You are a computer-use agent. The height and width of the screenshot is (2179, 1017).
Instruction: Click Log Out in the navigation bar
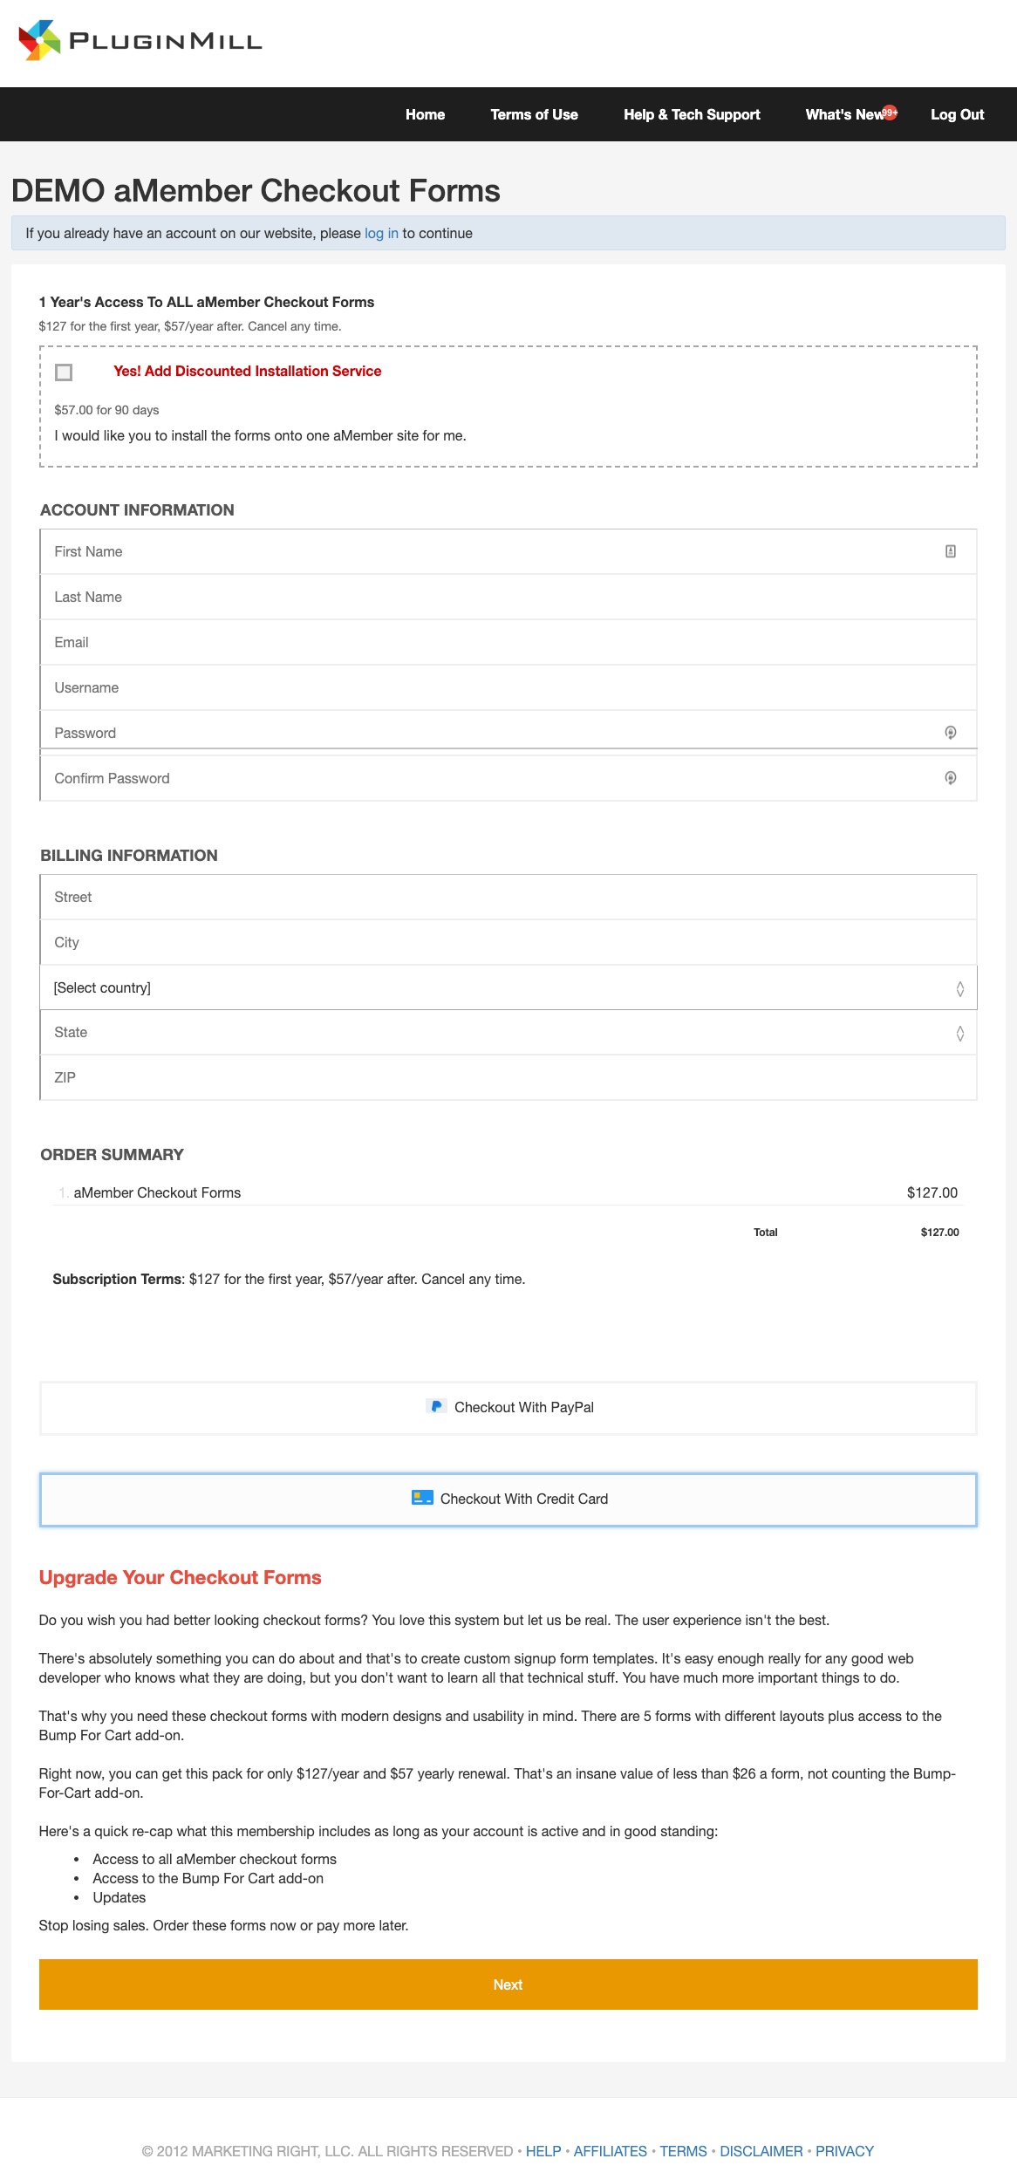957,114
